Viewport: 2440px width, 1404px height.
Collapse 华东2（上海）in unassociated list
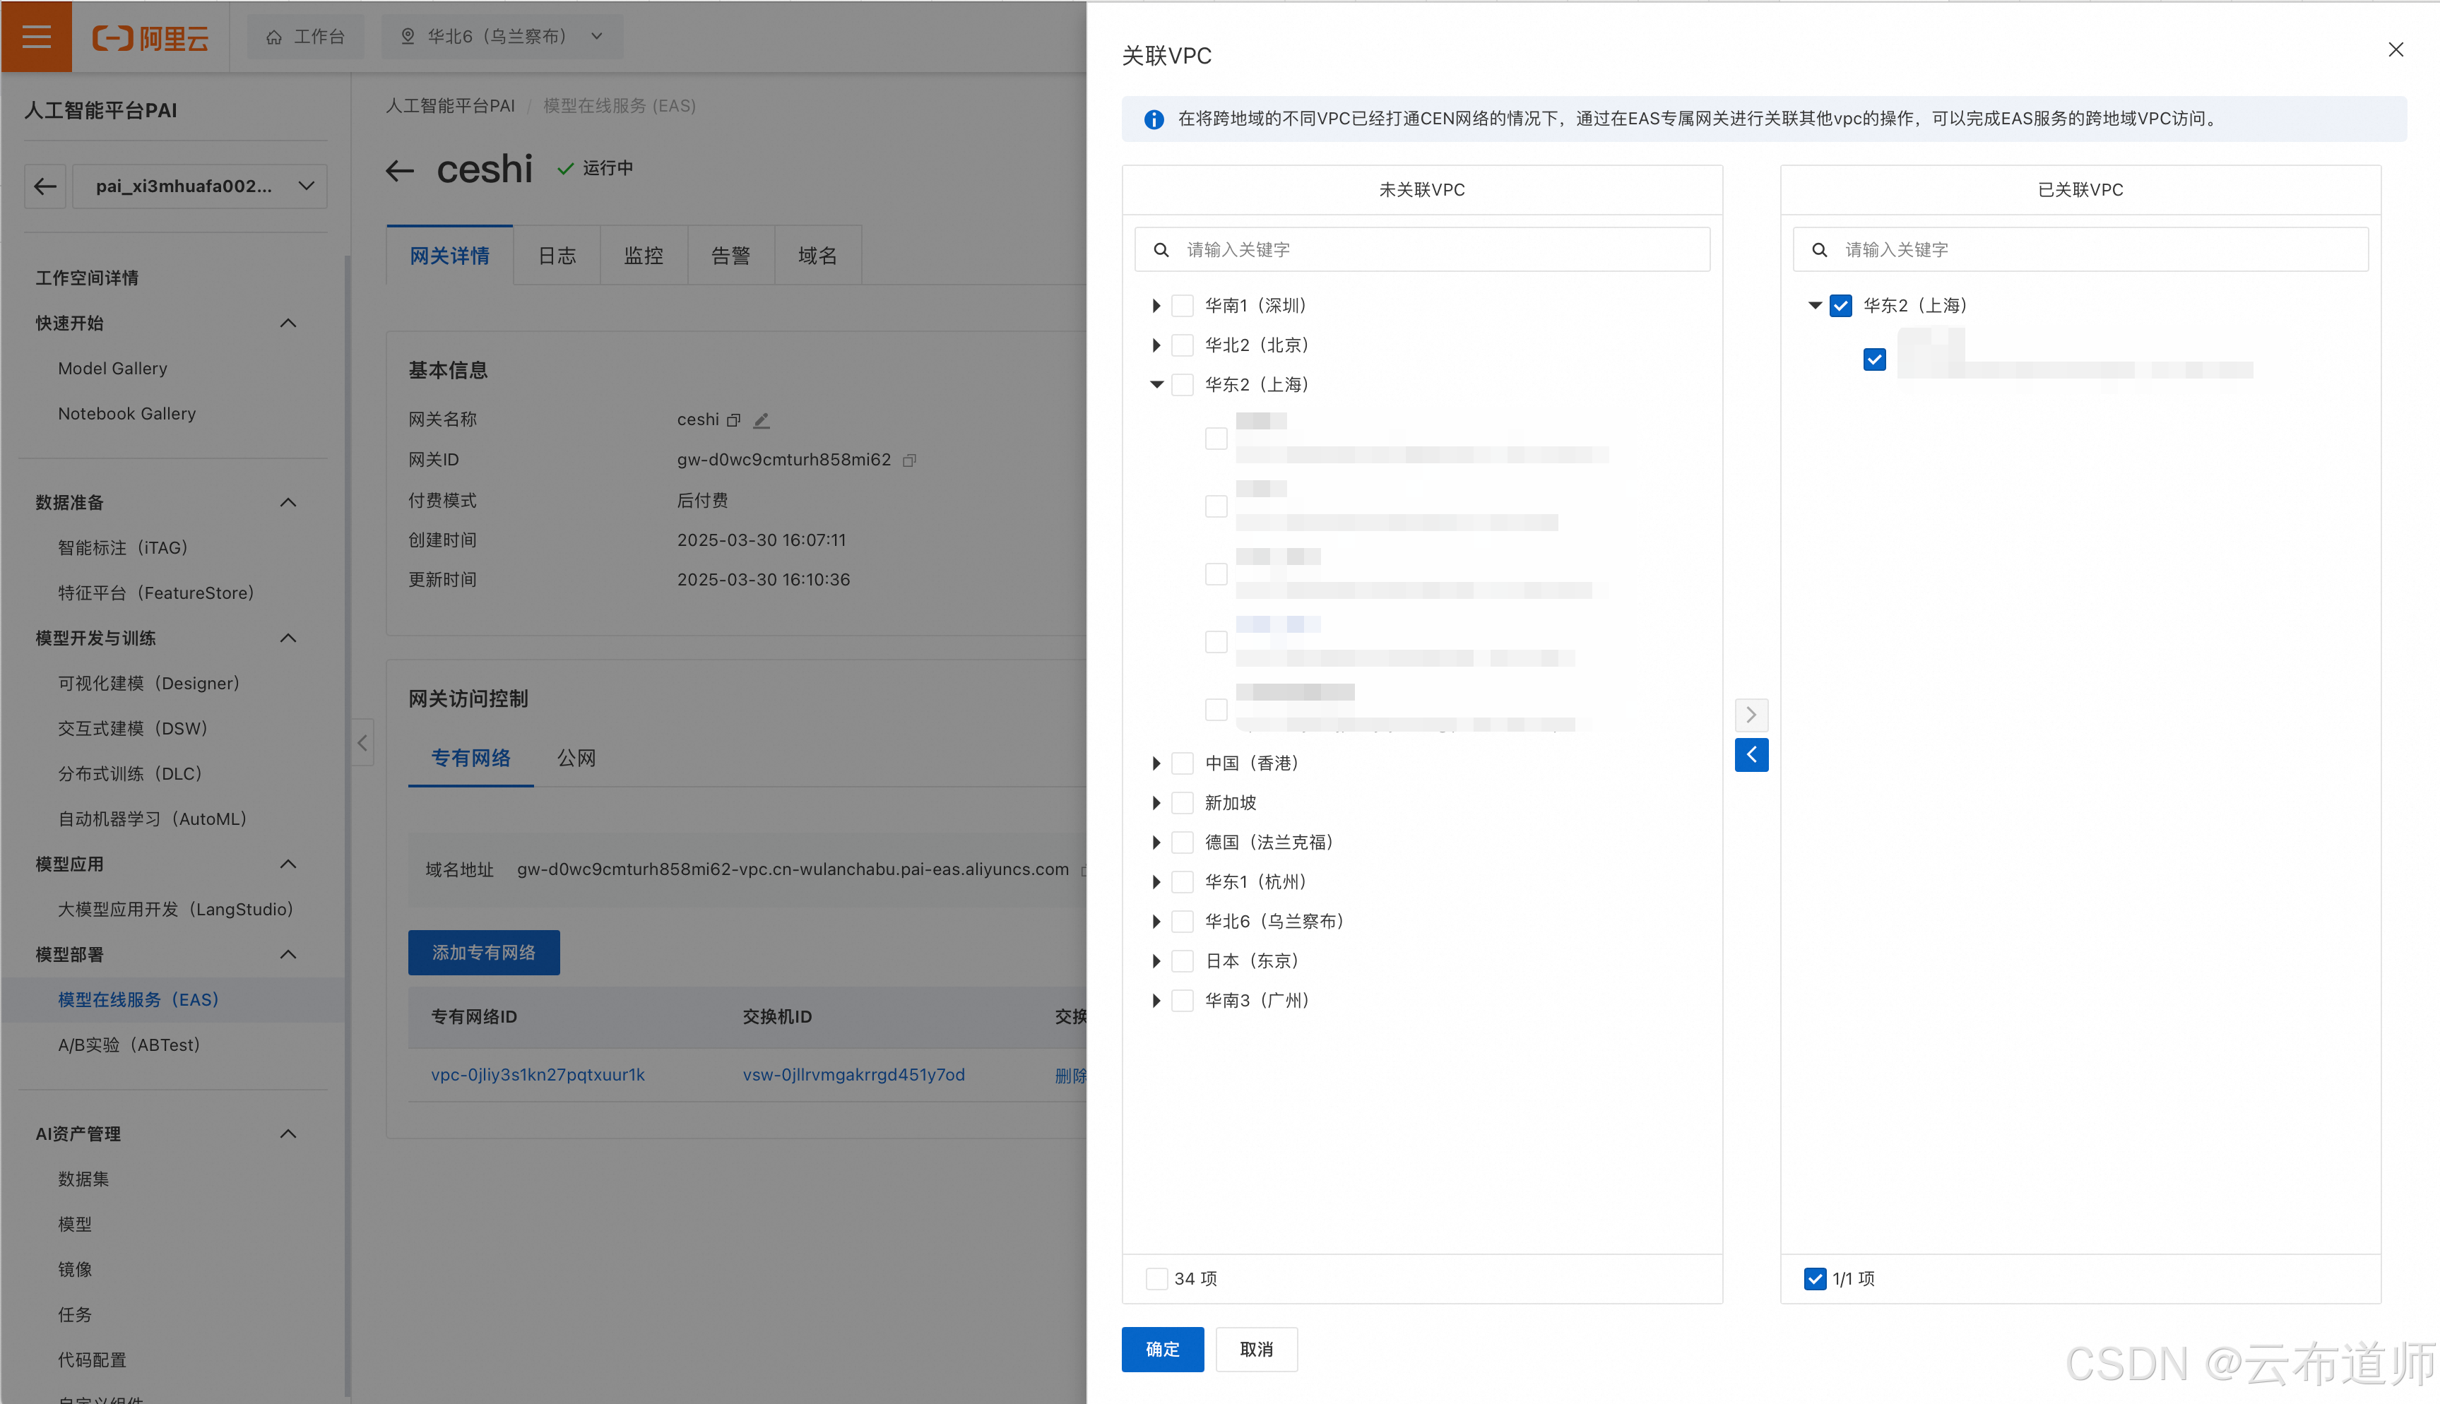[x=1156, y=385]
